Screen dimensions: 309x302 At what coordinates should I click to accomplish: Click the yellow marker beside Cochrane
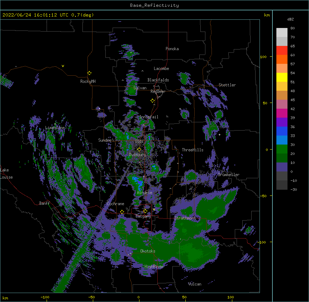click(x=122, y=212)
